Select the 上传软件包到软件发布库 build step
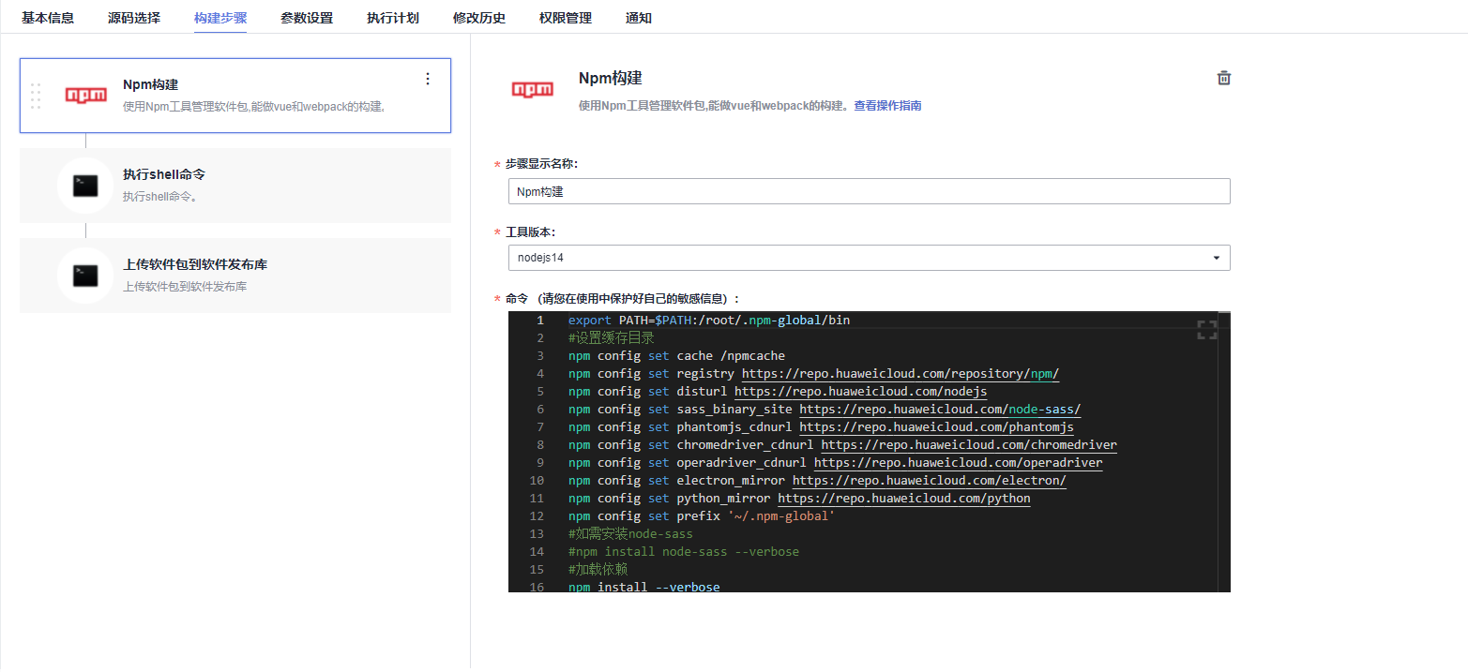 (x=235, y=276)
